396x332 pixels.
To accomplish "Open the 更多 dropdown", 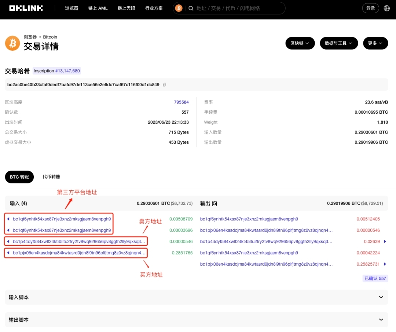I will tap(375, 43).
